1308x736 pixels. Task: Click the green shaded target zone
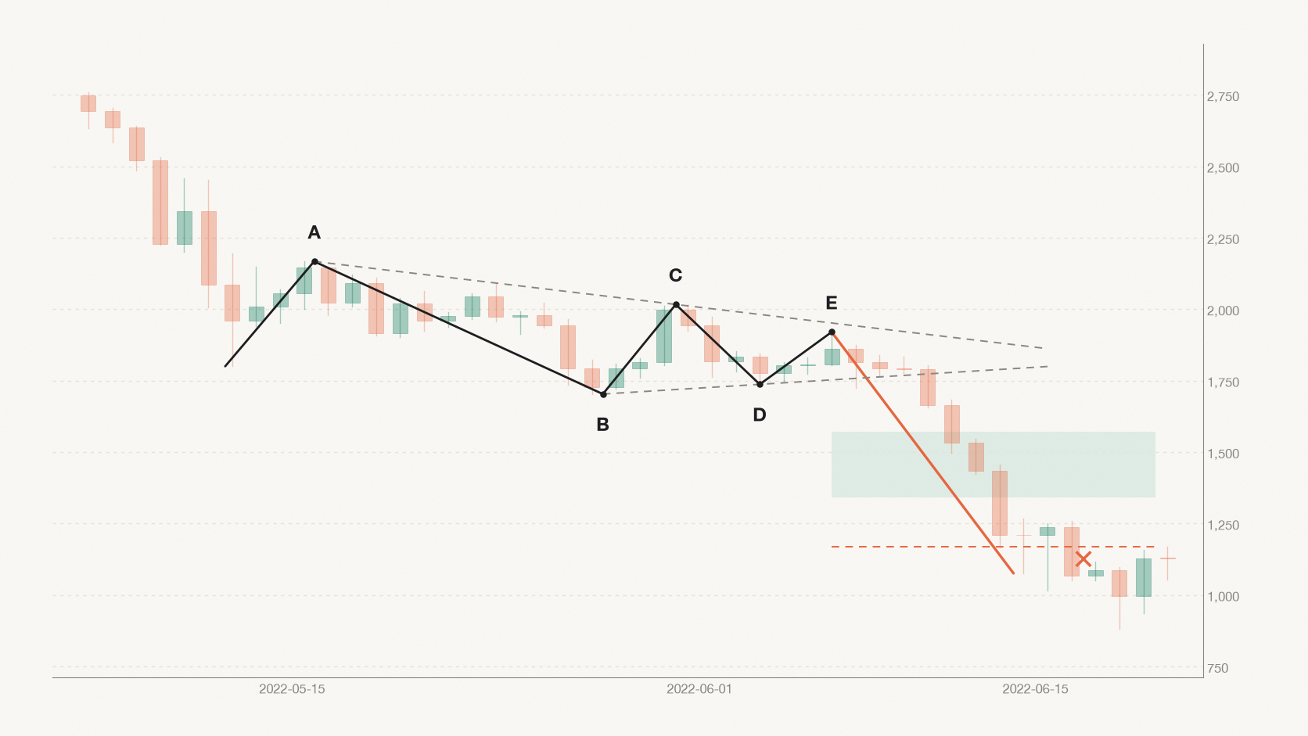tap(994, 465)
